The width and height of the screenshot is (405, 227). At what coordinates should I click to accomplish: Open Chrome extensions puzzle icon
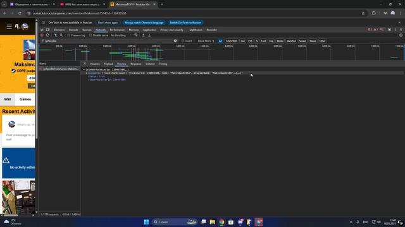374,13
